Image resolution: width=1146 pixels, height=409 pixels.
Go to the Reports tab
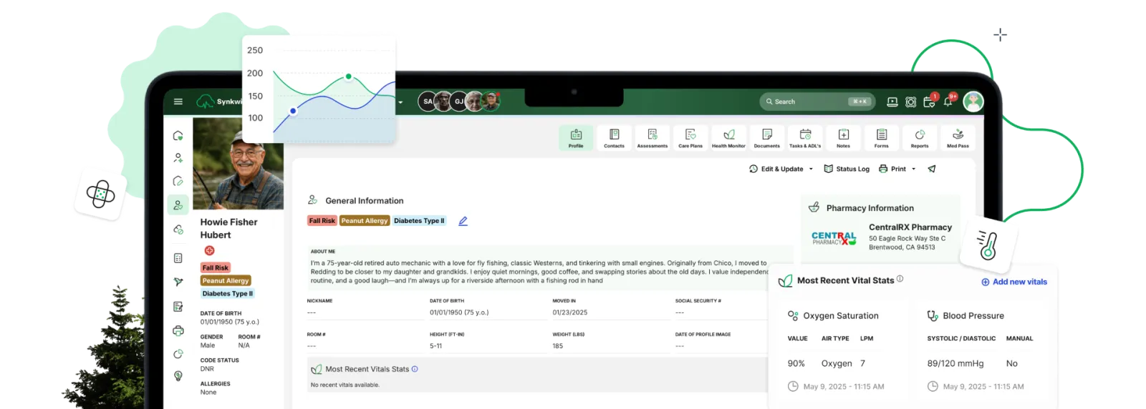tap(920, 138)
